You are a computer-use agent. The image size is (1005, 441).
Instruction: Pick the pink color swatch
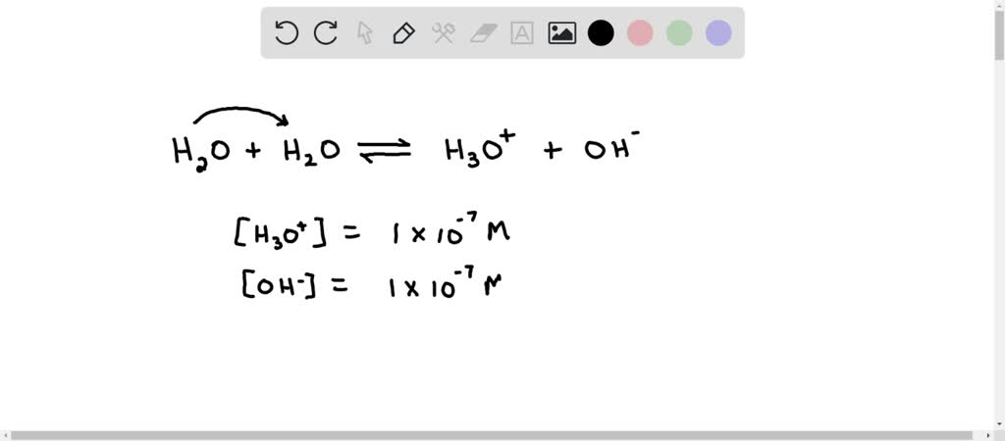pos(640,32)
